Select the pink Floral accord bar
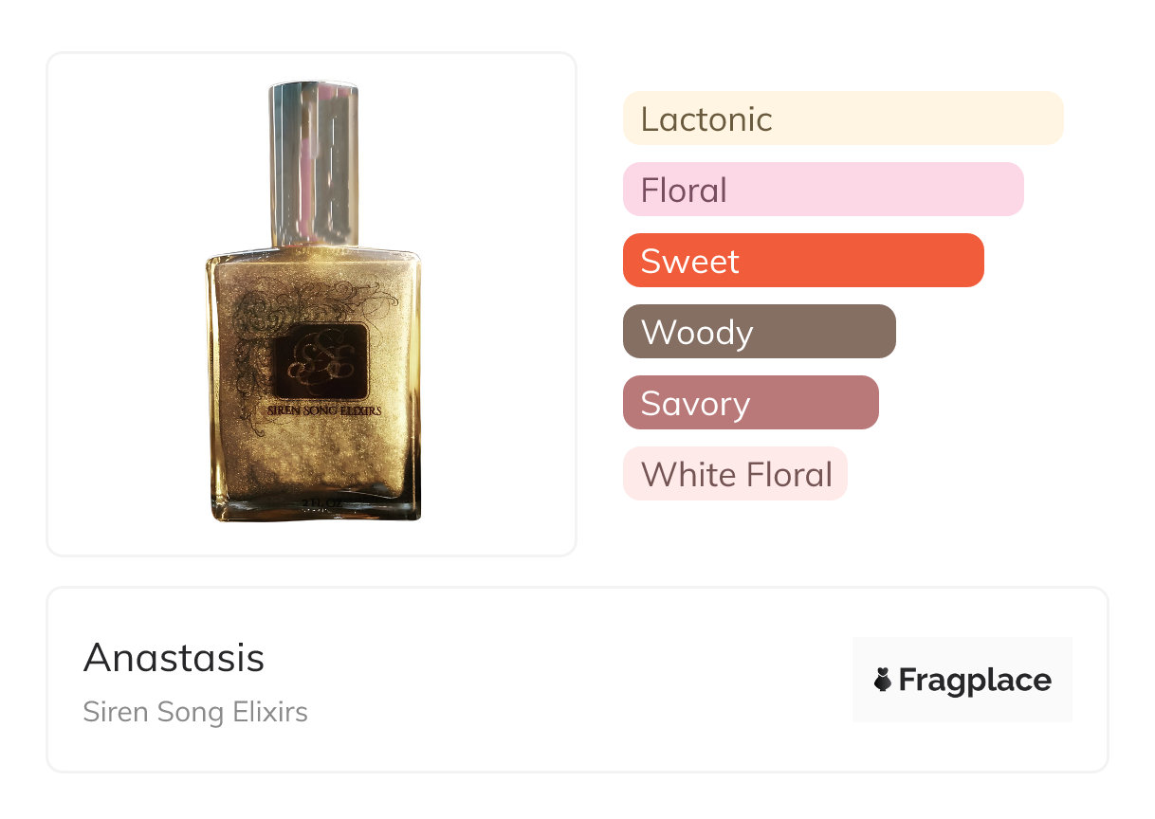The image size is (1155, 819). 822,190
